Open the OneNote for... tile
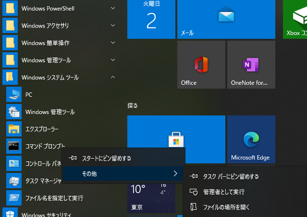 click(x=251, y=65)
